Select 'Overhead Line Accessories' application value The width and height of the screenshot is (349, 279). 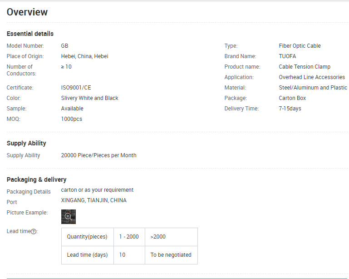click(312, 77)
